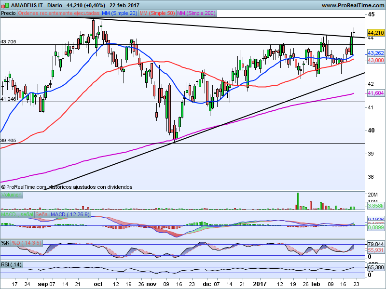Click the 2017 marker on the date axis

click(260, 284)
